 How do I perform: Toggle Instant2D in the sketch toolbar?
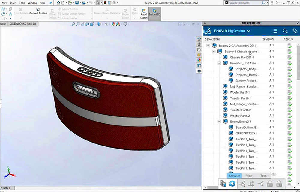155,13
